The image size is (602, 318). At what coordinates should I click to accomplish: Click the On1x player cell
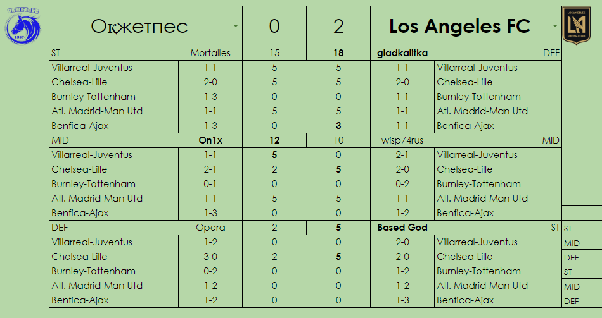pos(211,140)
